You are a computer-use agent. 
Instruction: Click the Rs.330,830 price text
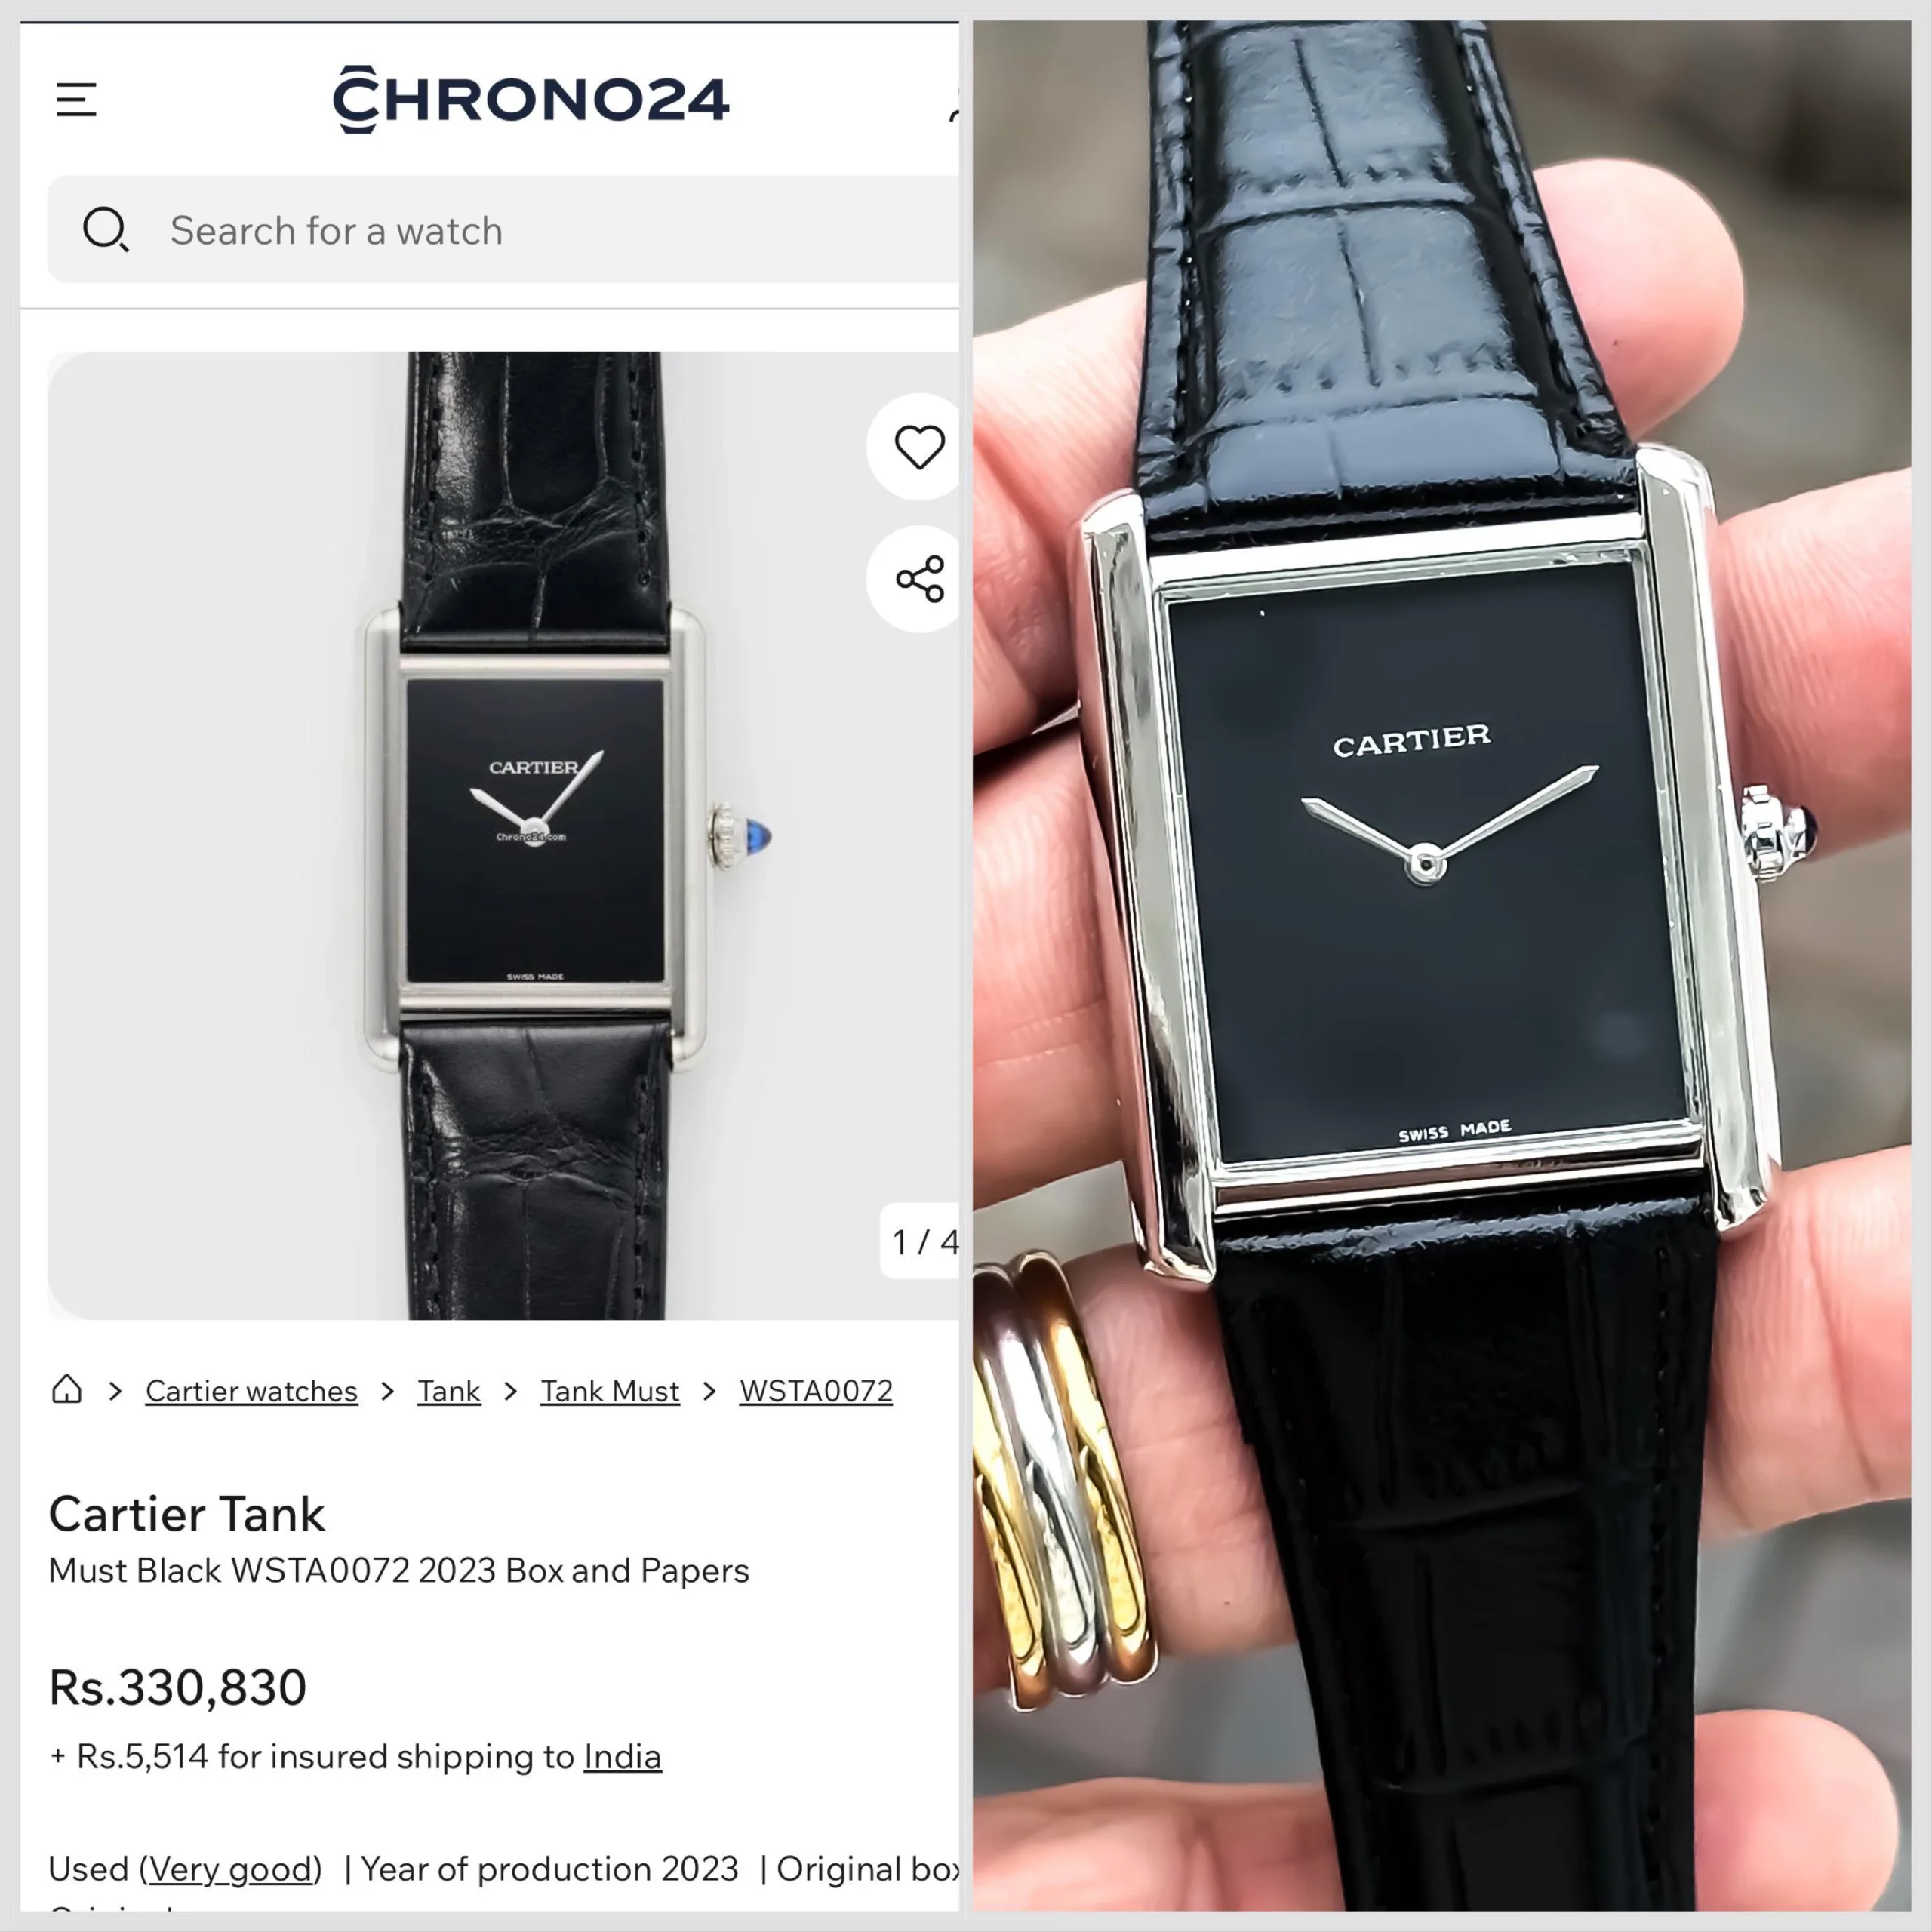(178, 1688)
